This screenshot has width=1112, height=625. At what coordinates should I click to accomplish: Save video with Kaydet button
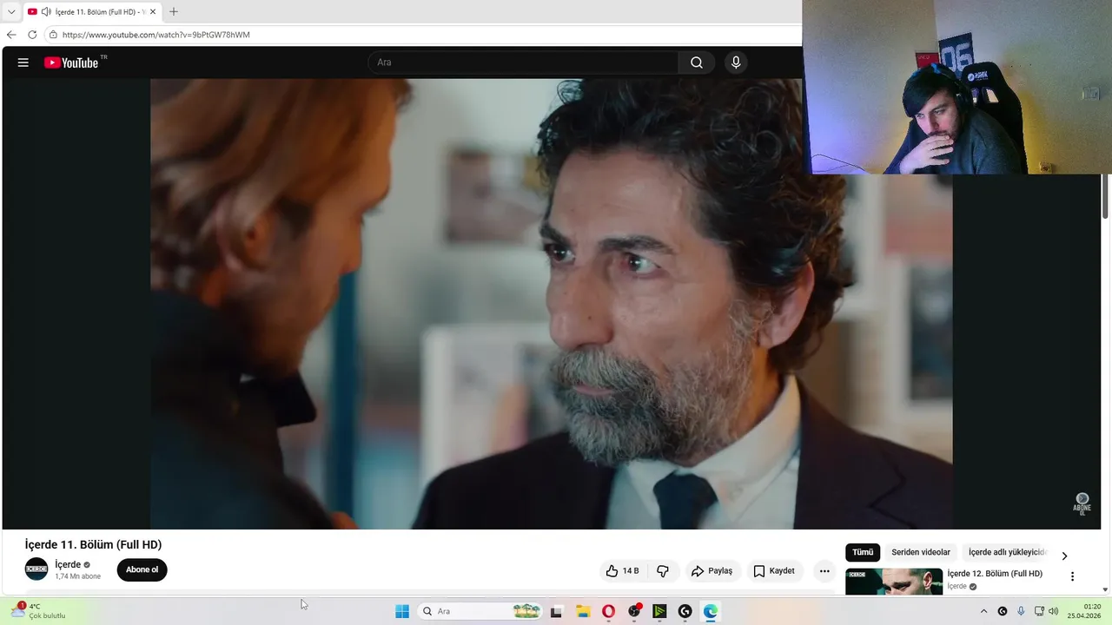[x=774, y=571]
